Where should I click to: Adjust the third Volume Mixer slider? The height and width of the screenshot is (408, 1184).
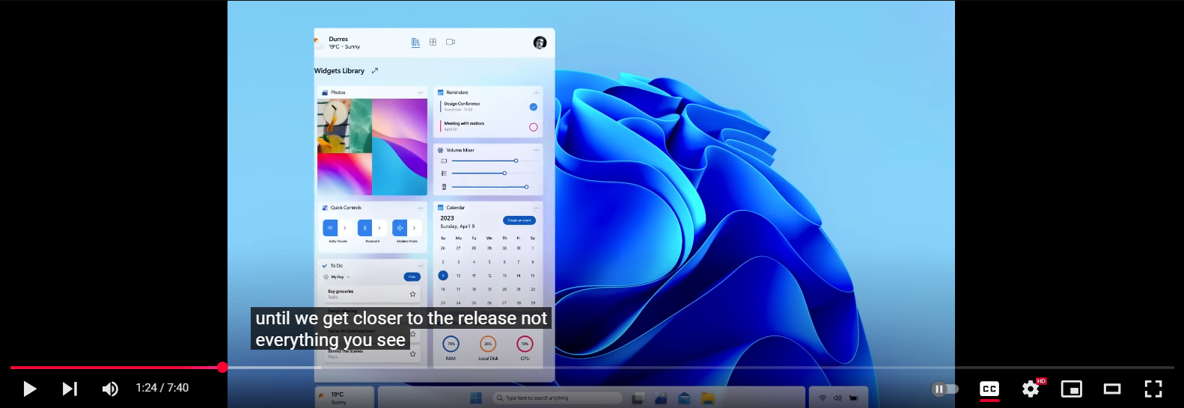(x=526, y=187)
